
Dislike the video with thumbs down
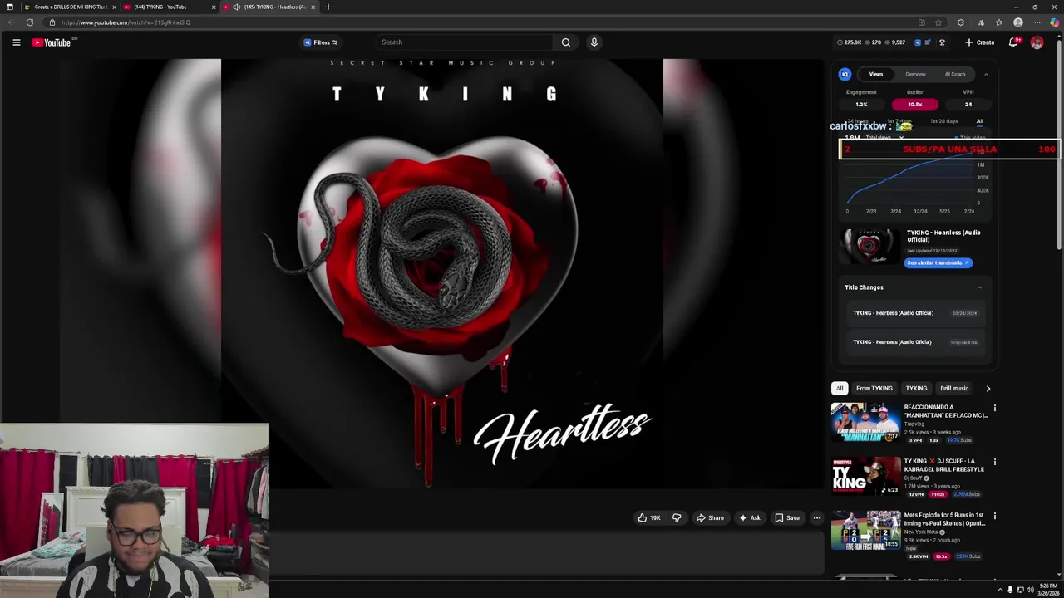[x=677, y=518]
